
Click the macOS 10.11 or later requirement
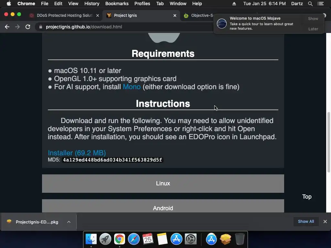87,70
